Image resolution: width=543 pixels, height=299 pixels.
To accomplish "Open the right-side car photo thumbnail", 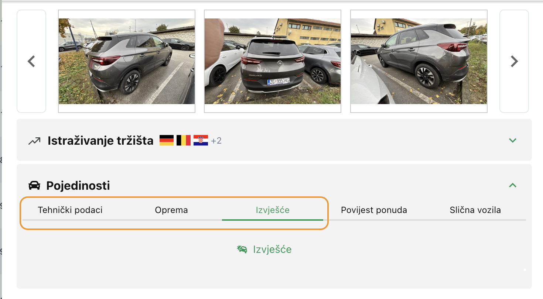I will click(x=419, y=61).
